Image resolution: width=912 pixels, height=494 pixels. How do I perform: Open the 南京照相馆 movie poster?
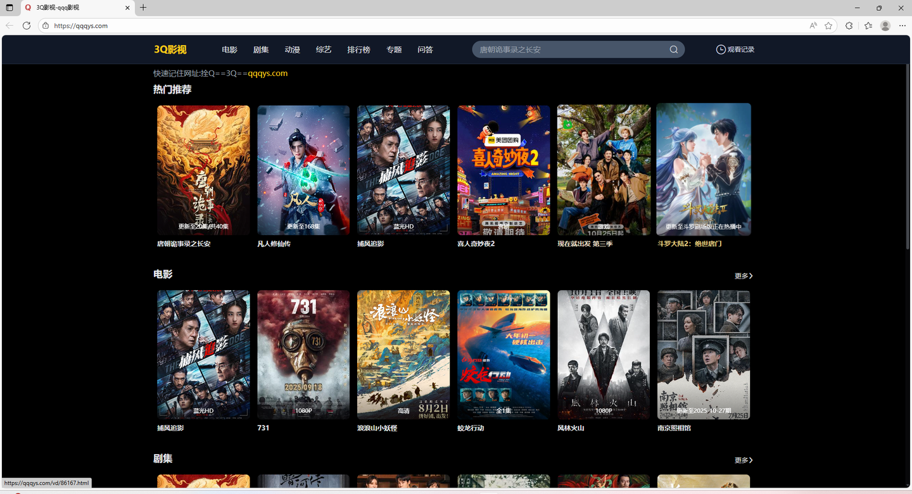pos(704,355)
